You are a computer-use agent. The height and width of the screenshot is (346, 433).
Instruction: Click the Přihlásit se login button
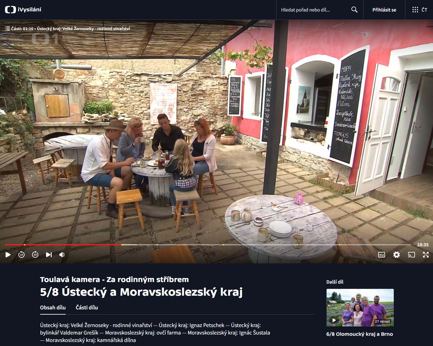[x=384, y=10]
